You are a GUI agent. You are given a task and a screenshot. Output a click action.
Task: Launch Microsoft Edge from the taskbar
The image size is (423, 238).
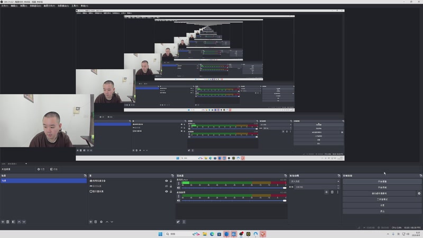[212, 234]
